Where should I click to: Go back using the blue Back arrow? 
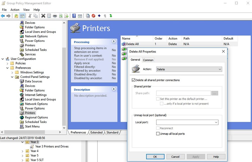click(3, 16)
